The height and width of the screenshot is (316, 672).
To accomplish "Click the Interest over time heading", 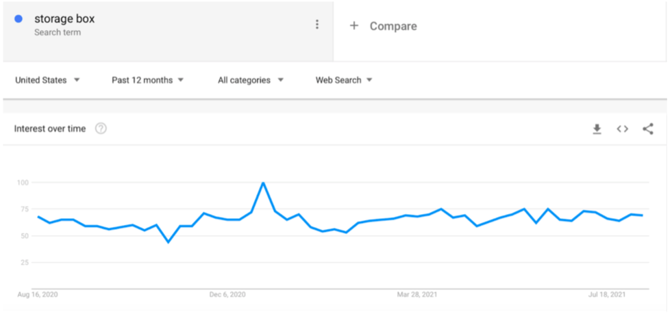I will [50, 129].
